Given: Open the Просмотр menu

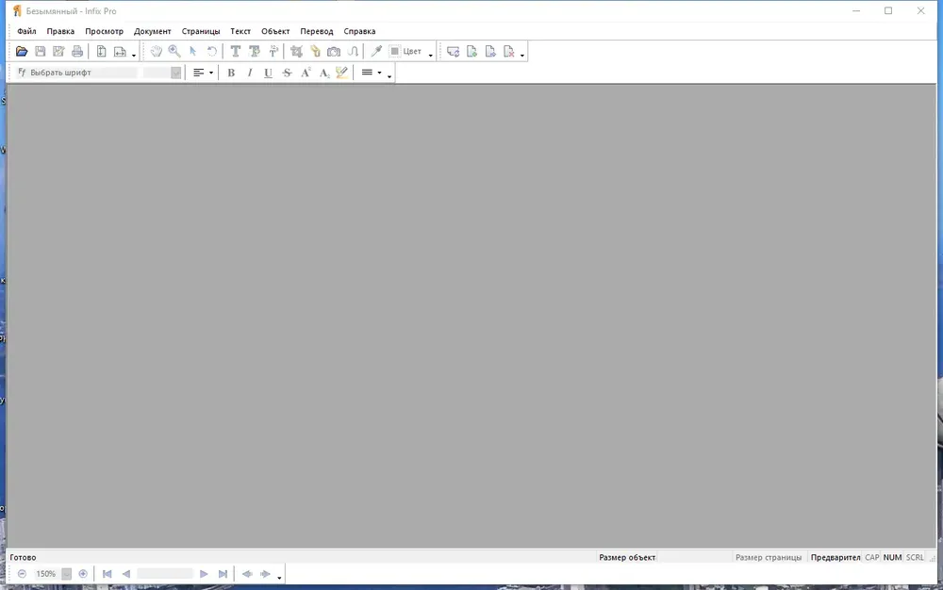Looking at the screenshot, I should (x=104, y=31).
